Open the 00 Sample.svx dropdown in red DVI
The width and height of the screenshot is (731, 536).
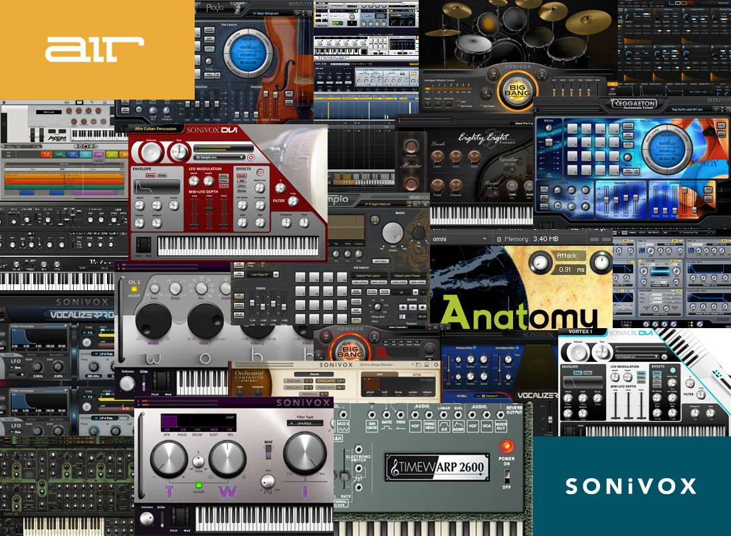tap(219, 157)
